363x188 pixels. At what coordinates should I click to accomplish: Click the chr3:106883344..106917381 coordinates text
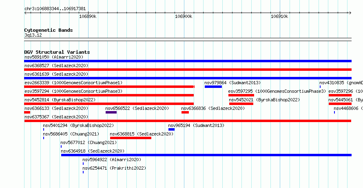(x=55, y=9)
